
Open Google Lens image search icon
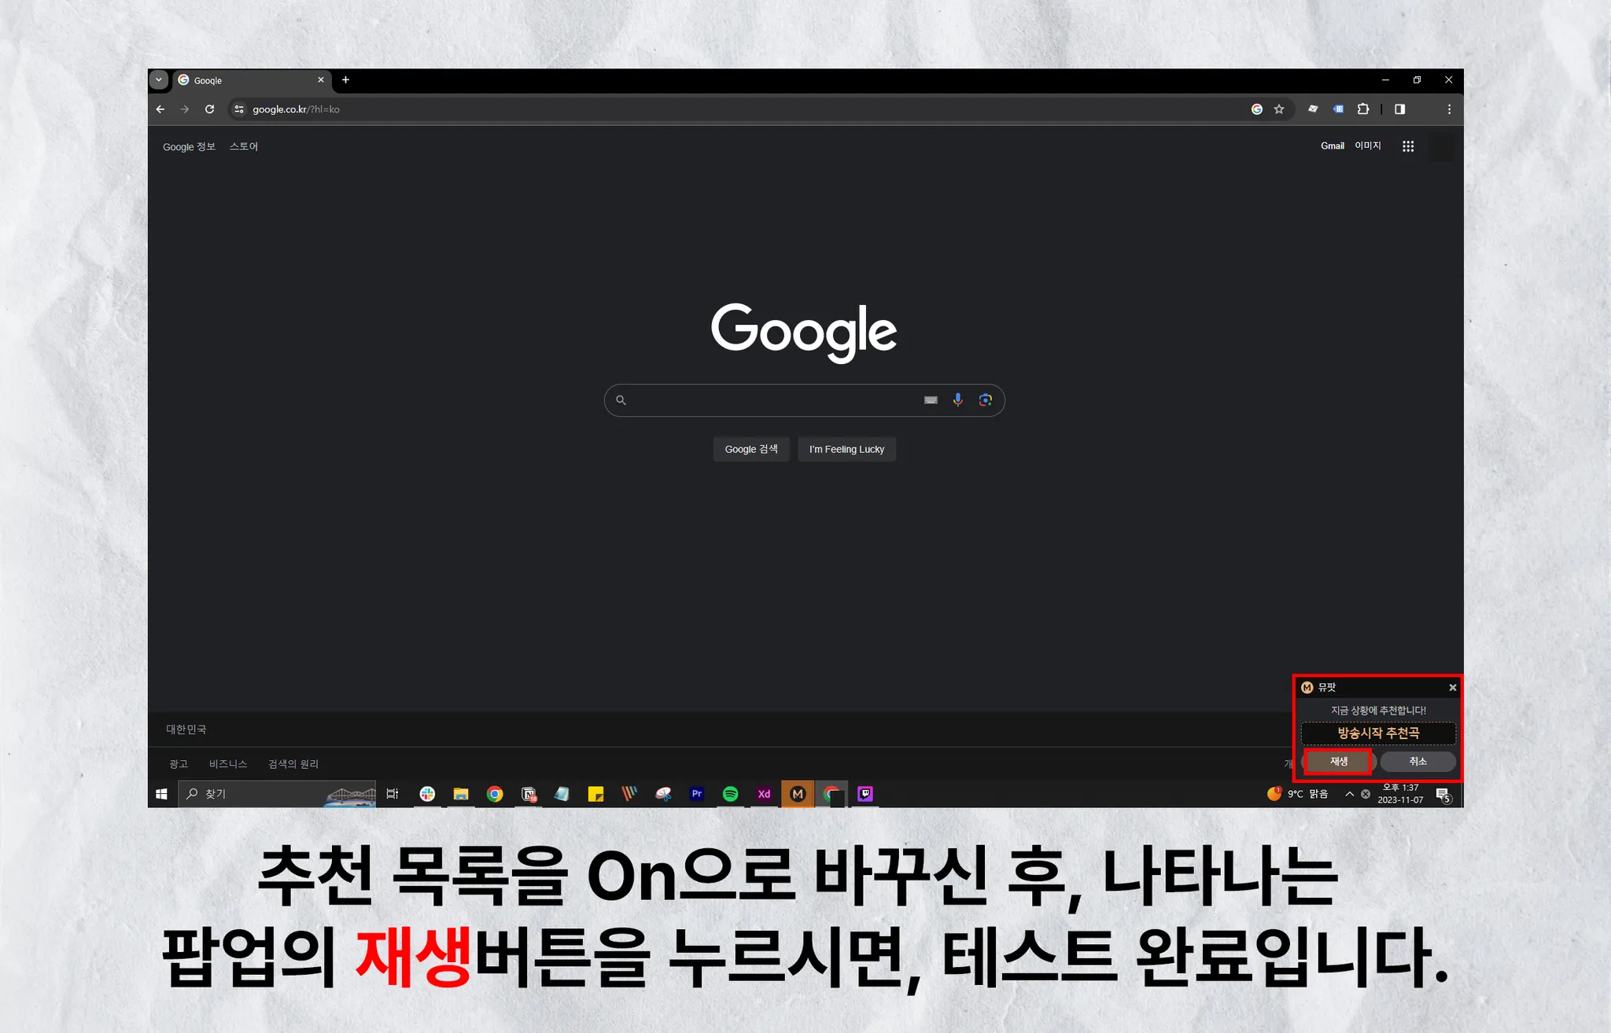(x=985, y=400)
